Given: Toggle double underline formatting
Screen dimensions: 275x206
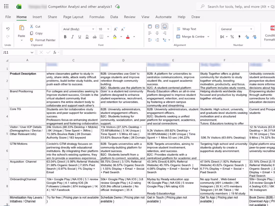Looking at the screenshot, I should [x=87, y=37].
